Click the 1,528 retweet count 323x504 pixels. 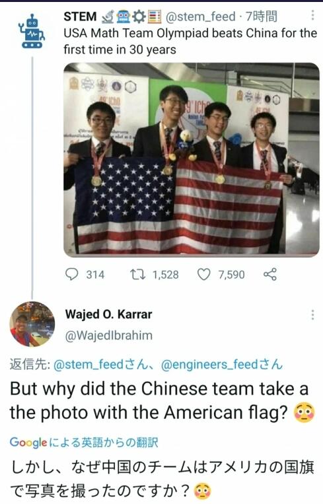tap(166, 275)
